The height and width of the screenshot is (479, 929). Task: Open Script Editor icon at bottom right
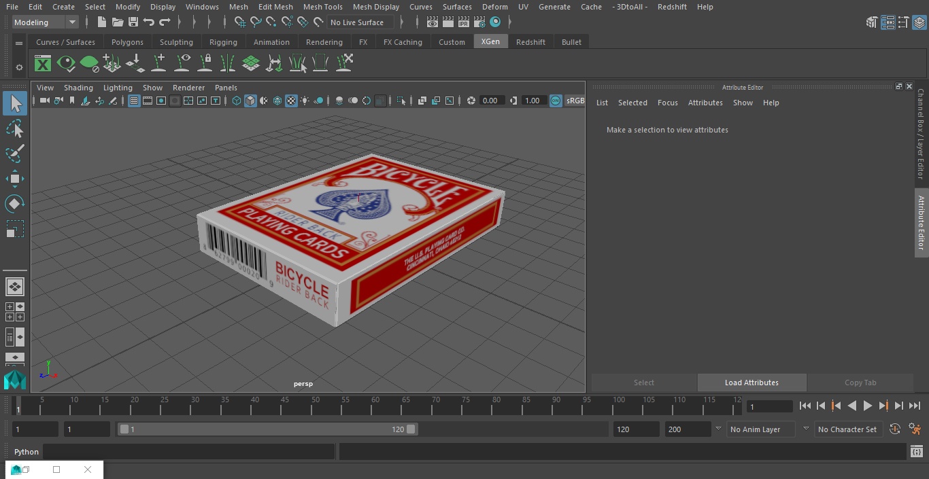[x=917, y=452]
